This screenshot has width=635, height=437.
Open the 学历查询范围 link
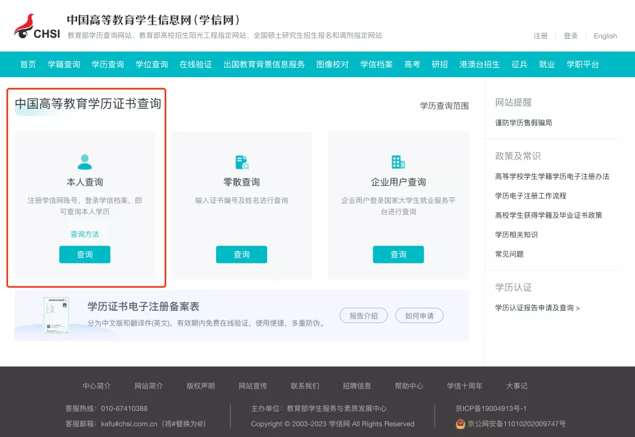point(444,106)
